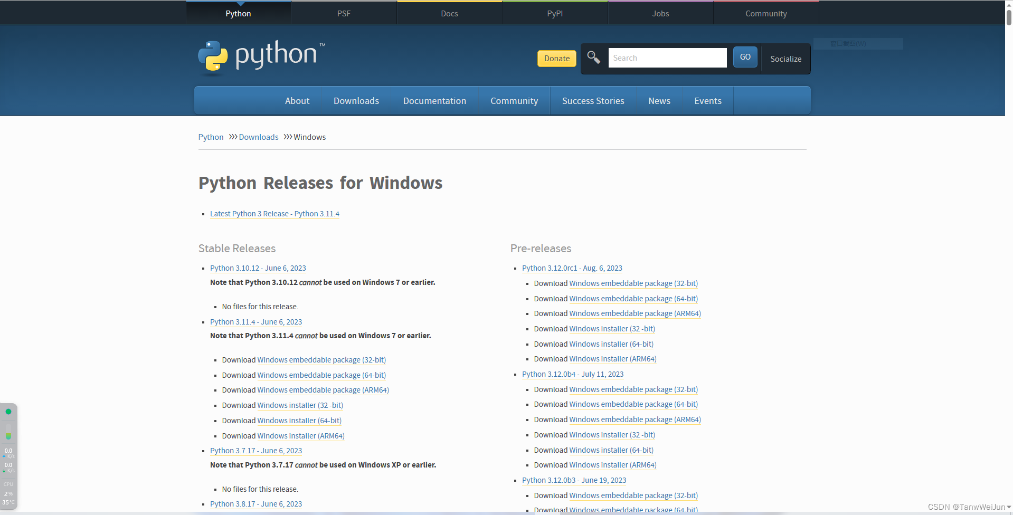Open the About navigation menu
The width and height of the screenshot is (1013, 515).
297,101
